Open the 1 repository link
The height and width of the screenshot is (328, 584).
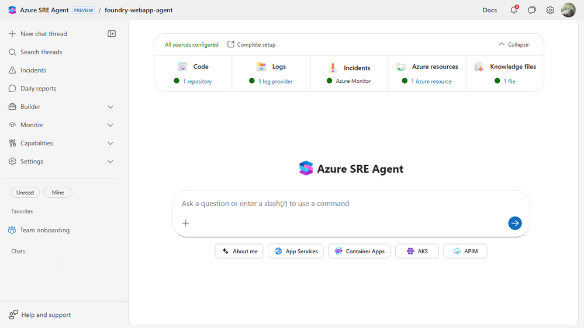pos(198,82)
